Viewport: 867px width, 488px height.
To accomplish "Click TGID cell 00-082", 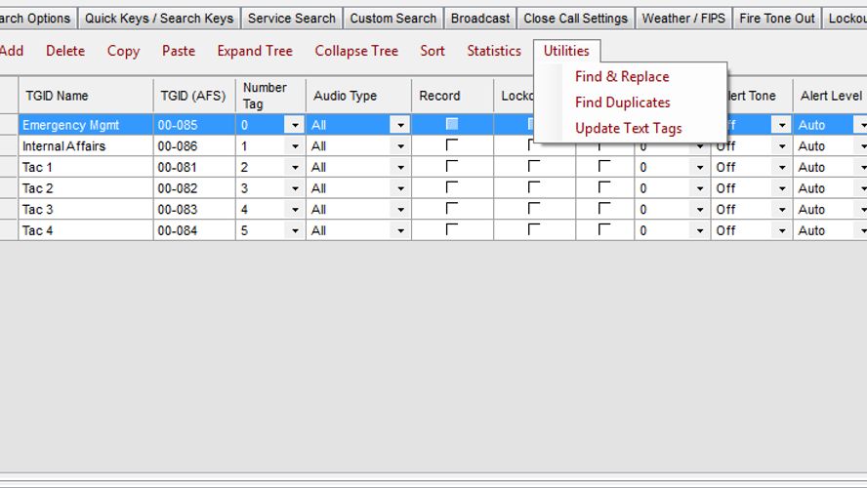I will (x=194, y=188).
